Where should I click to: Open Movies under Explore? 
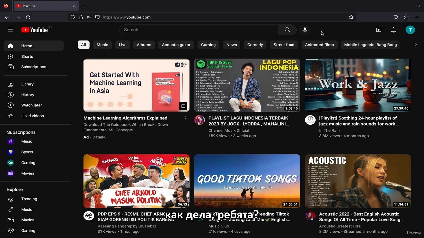click(x=33, y=220)
